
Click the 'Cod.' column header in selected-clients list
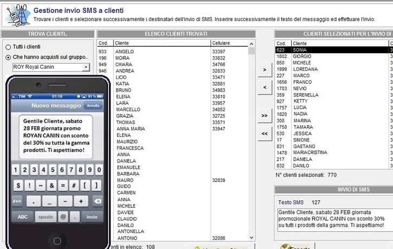283,43
